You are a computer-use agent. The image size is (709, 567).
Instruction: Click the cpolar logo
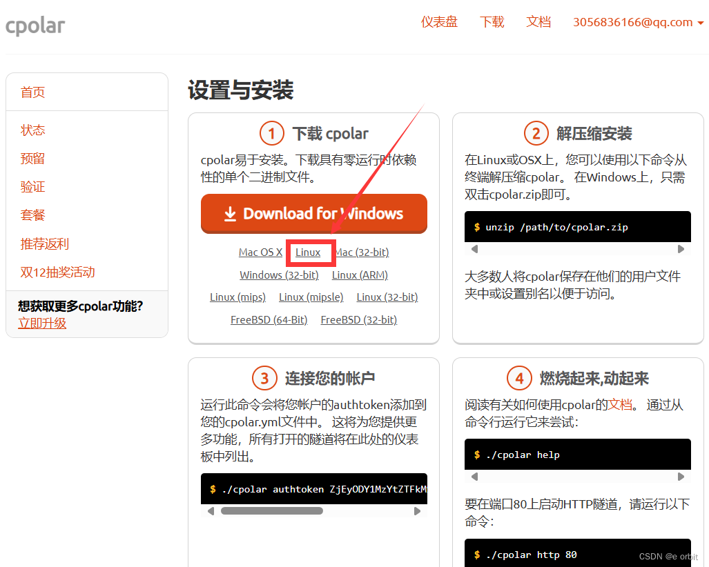(x=35, y=26)
